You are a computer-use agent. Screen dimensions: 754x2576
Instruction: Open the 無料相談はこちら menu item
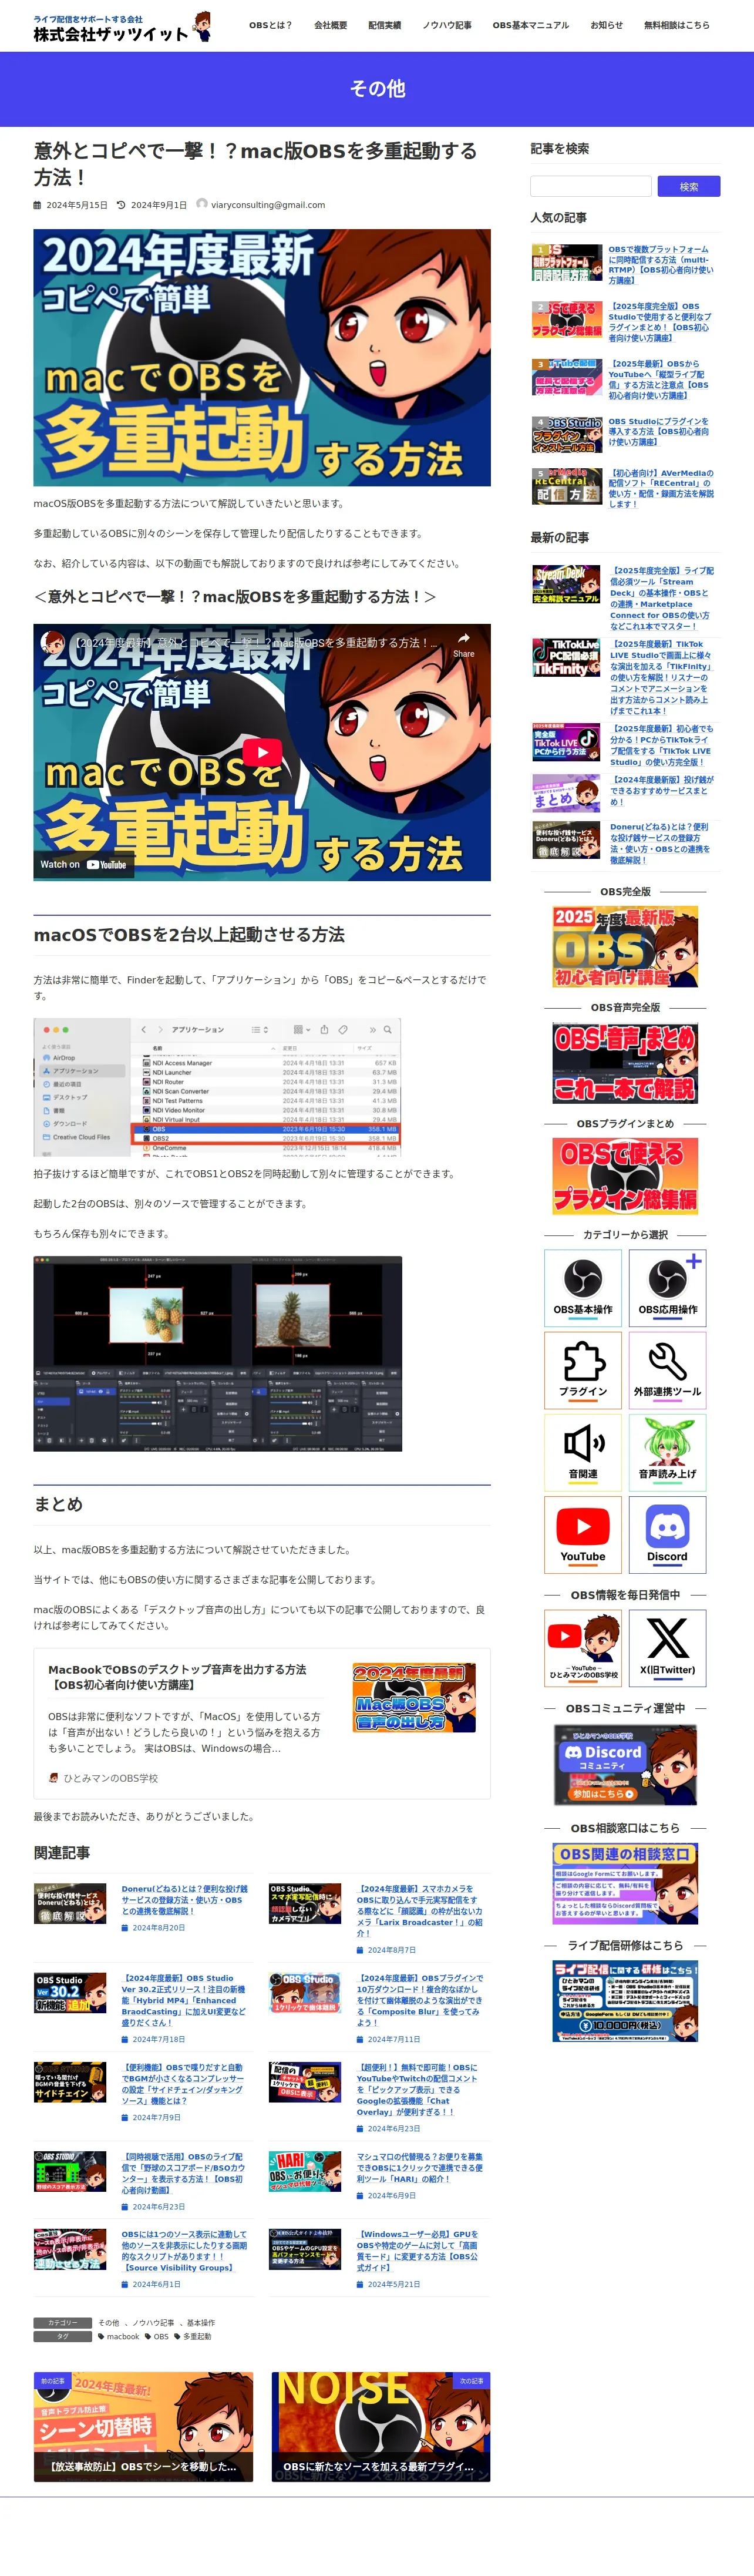[677, 25]
